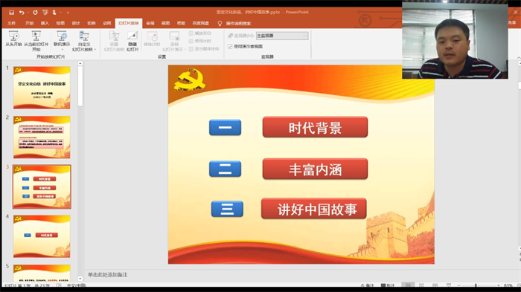The height and width of the screenshot is (292, 521).
Task: Switch to the Insert ribbon tab
Action: tap(45, 23)
